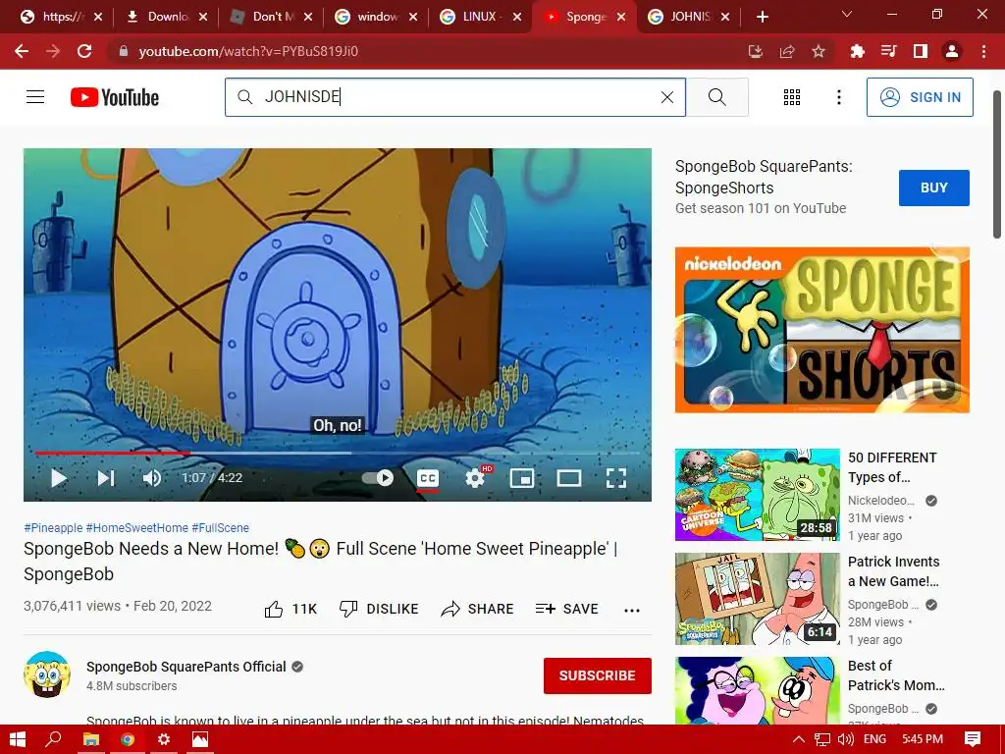
Task: Click the install app icon in address bar
Action: pos(756,51)
